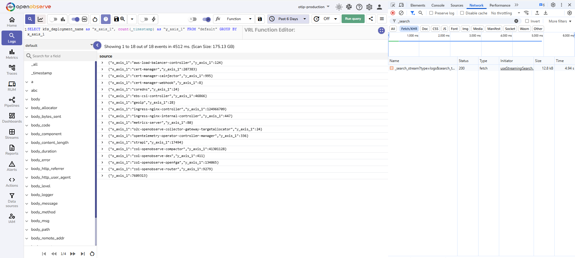Go to the Alerts section
Viewport: 575px width, 258px height.
(12, 166)
